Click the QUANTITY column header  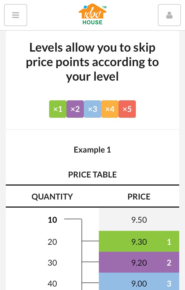tap(52, 197)
